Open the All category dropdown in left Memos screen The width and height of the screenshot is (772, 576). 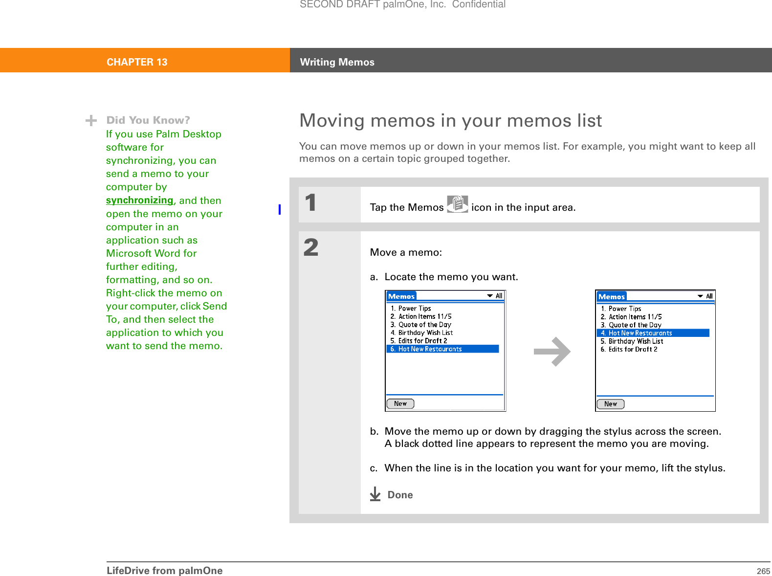(495, 296)
